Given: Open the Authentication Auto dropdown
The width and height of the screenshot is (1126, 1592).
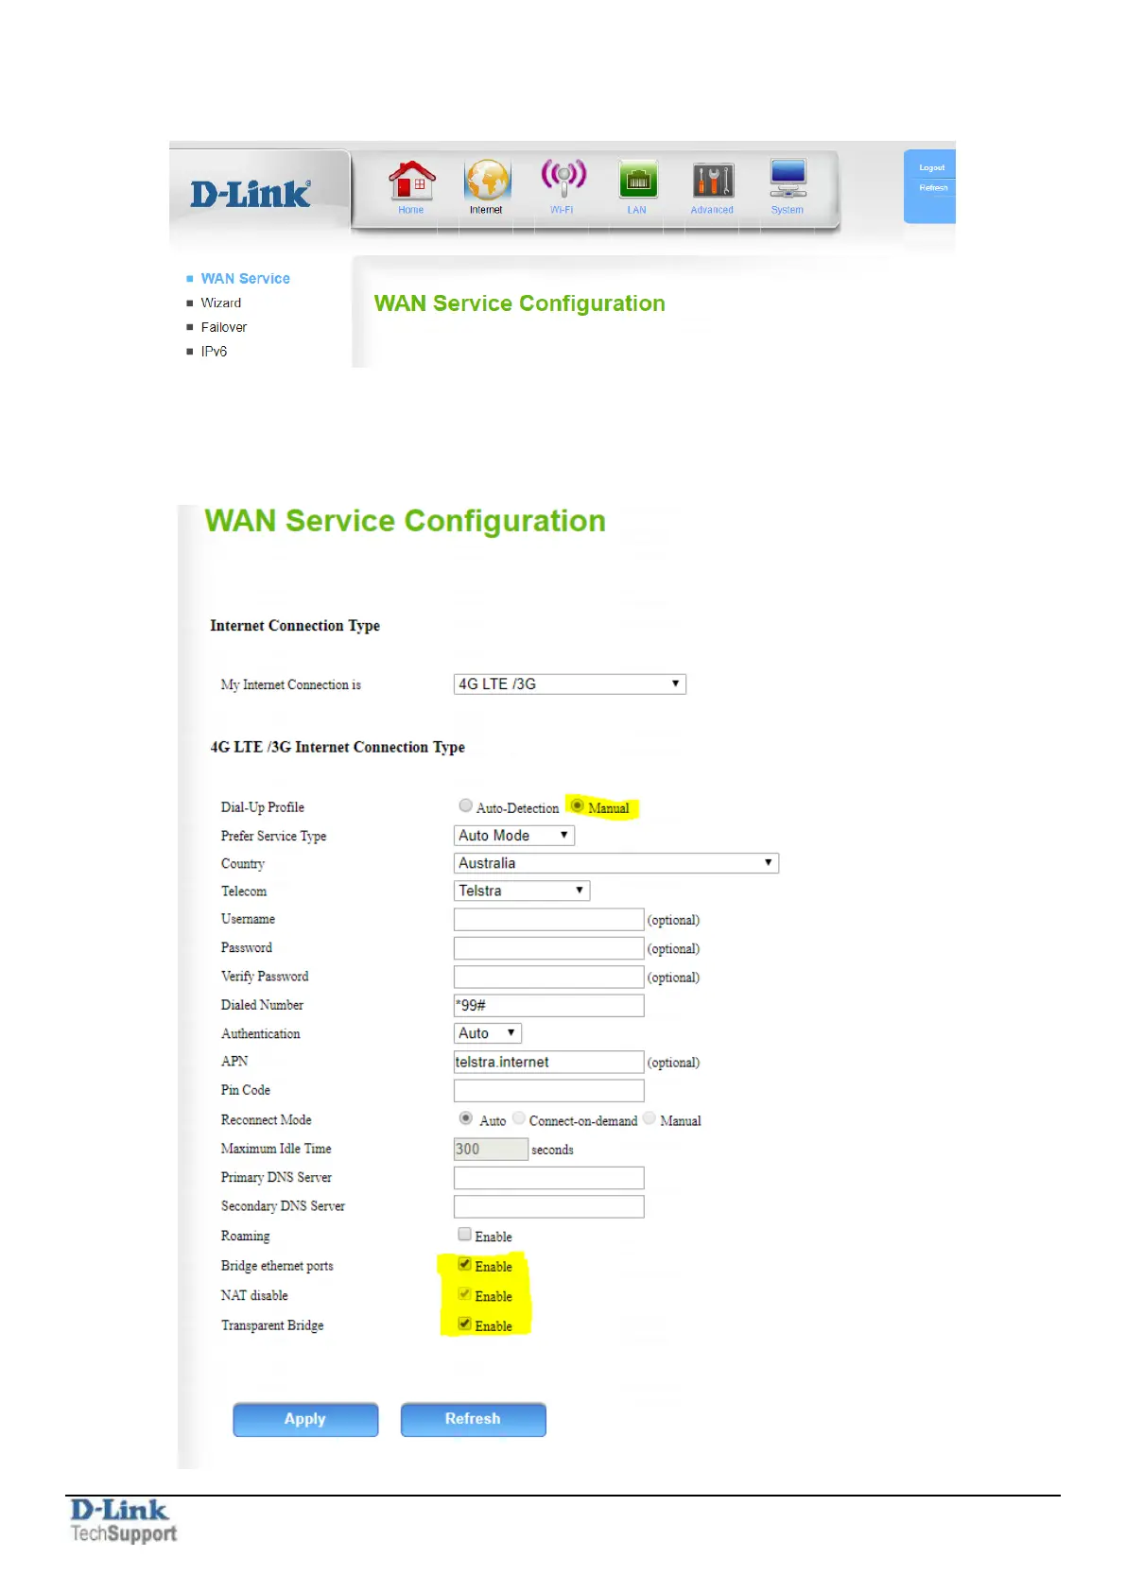Looking at the screenshot, I should coord(488,1033).
